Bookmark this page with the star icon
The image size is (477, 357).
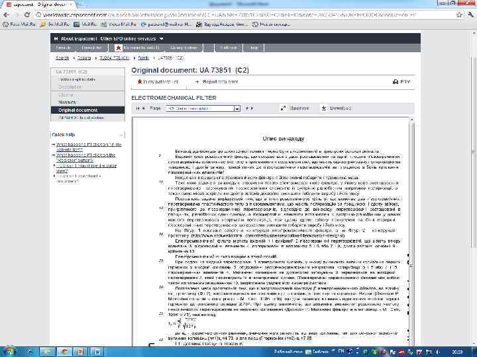pos(459,15)
